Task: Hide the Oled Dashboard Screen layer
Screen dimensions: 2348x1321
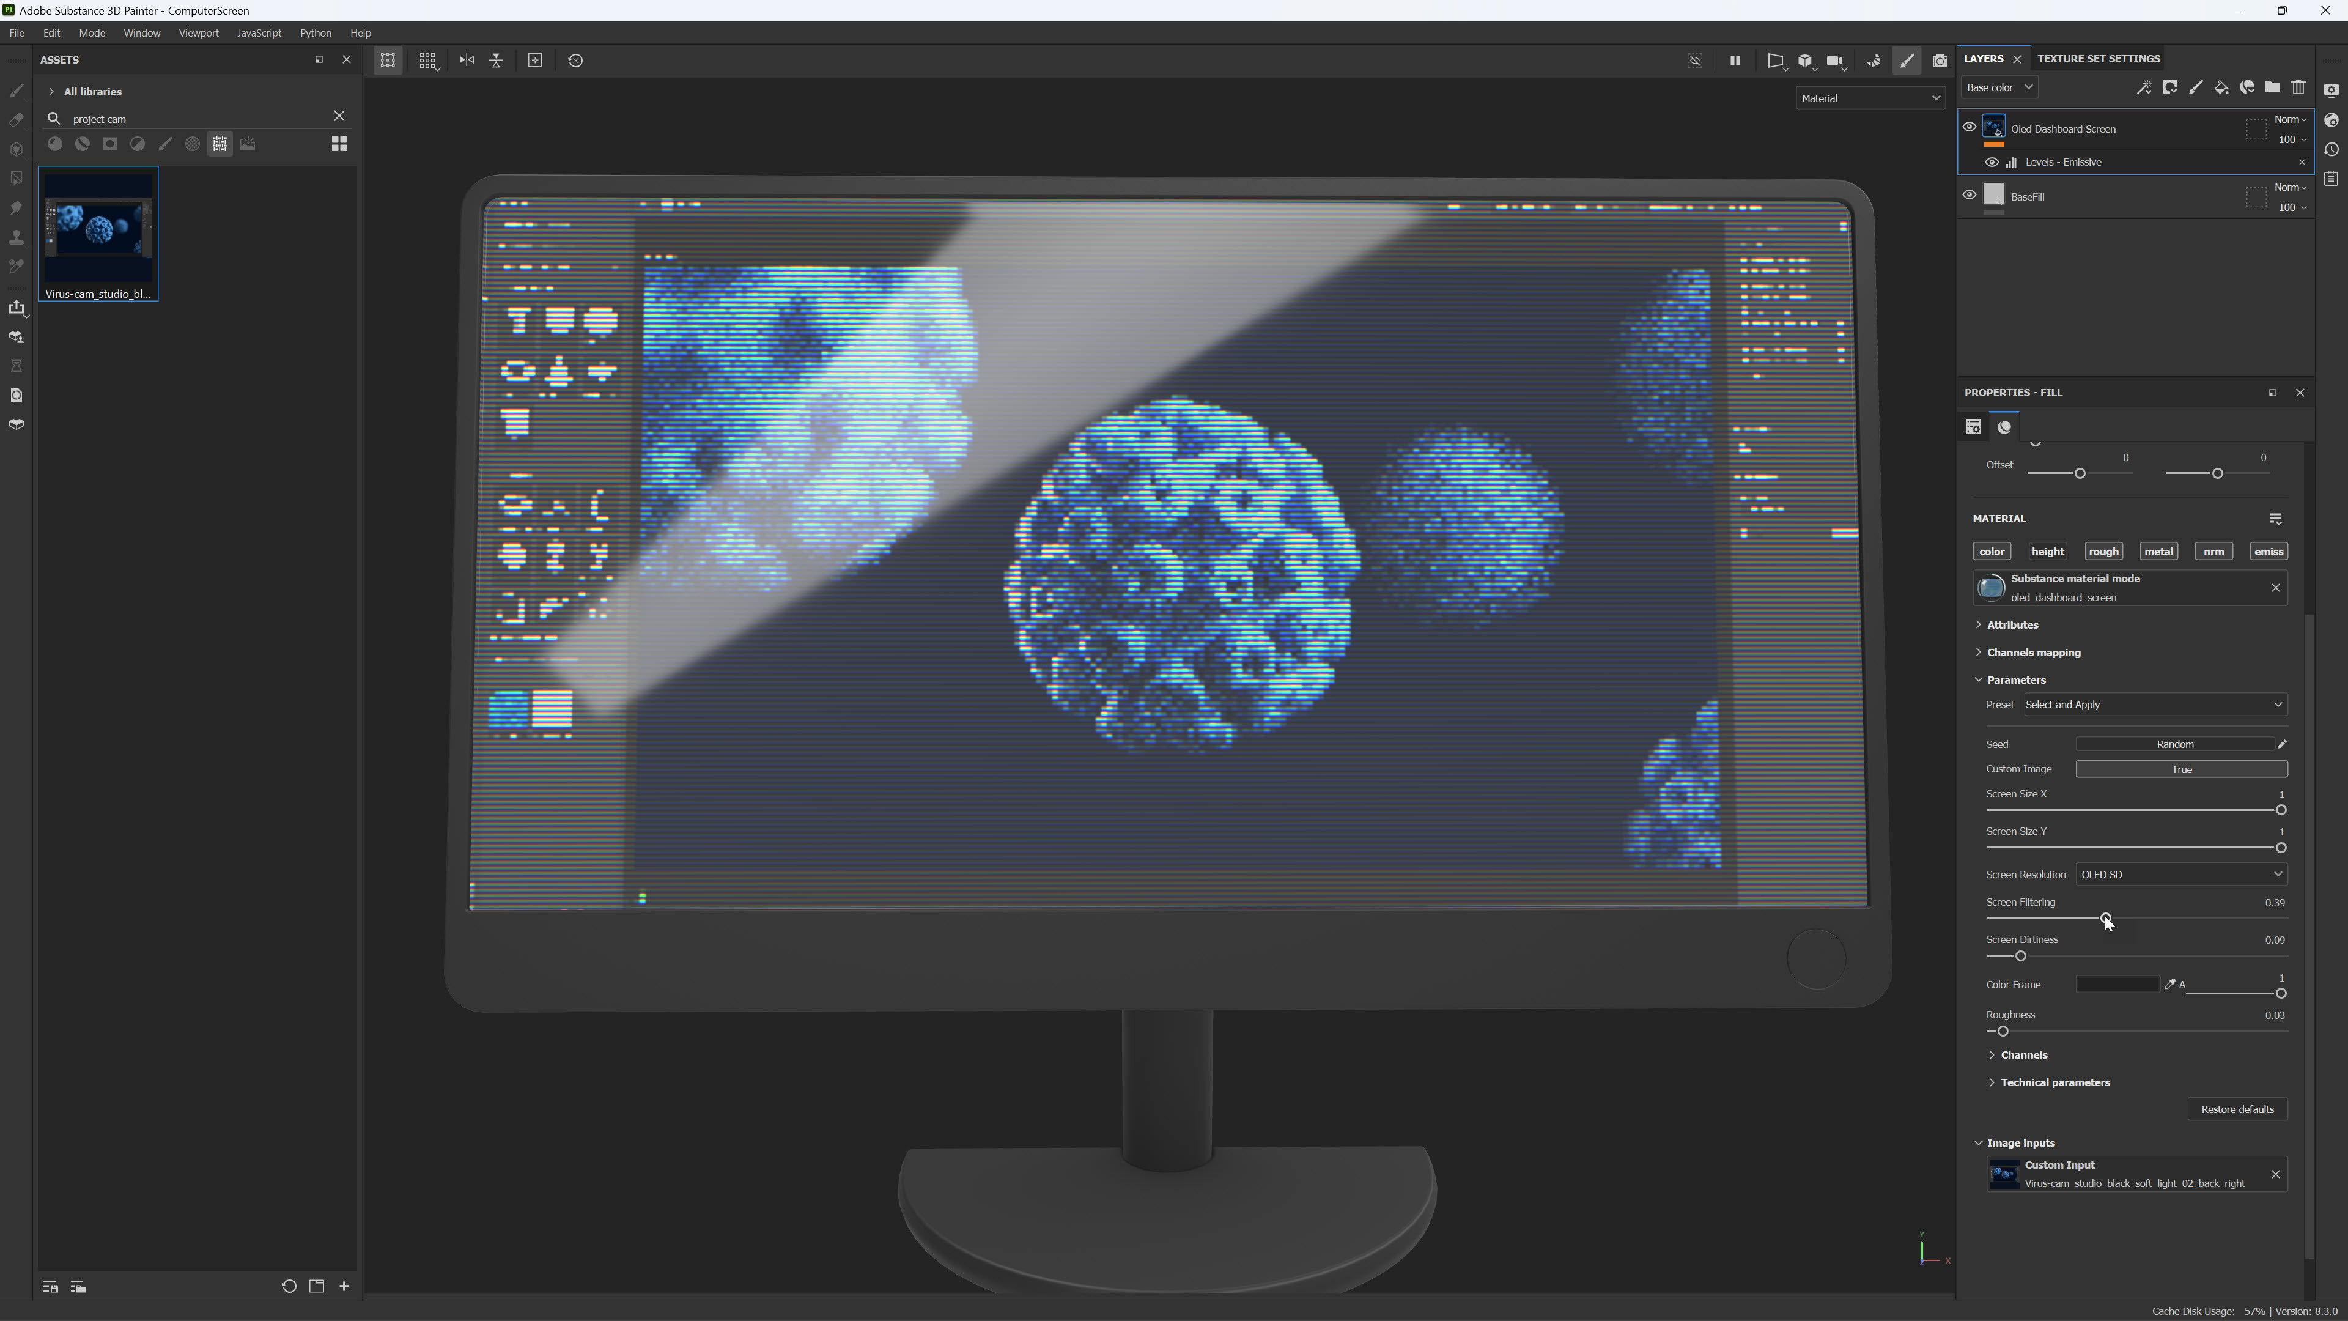Action: pos(1969,127)
